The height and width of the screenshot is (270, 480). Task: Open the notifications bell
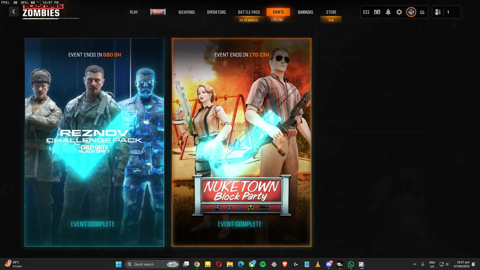click(x=388, y=12)
